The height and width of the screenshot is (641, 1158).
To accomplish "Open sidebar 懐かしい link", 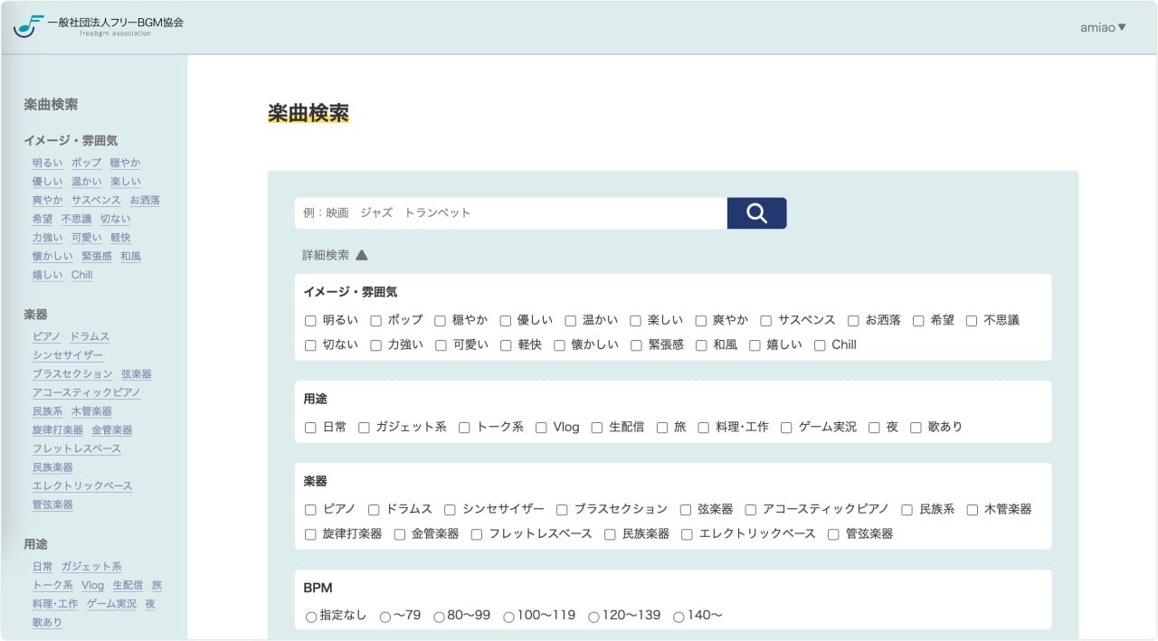I will tap(52, 256).
